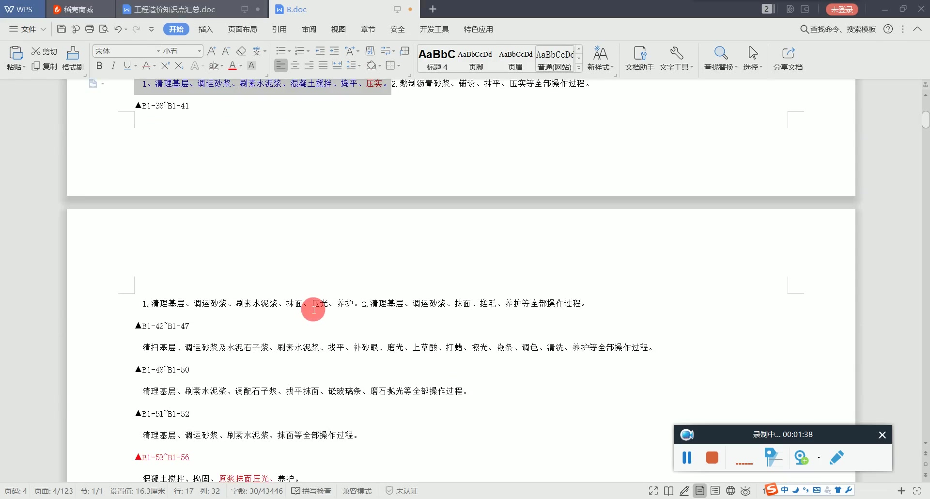Increase paragraph indent
930x499 pixels.
pos(334,51)
